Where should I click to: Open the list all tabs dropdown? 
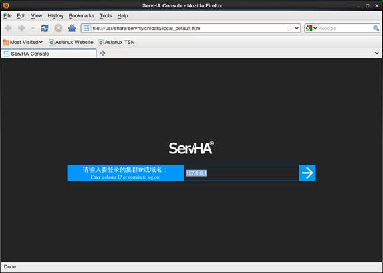coord(376,53)
